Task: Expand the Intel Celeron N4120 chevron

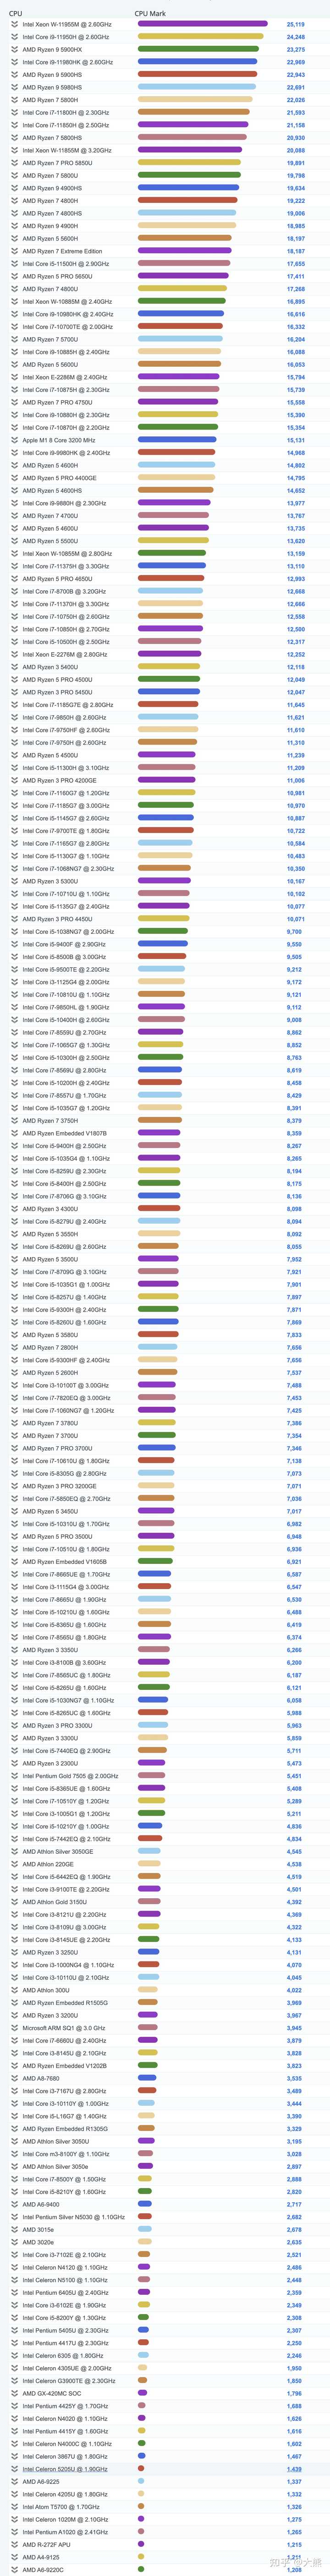Action: [x=14, y=2267]
